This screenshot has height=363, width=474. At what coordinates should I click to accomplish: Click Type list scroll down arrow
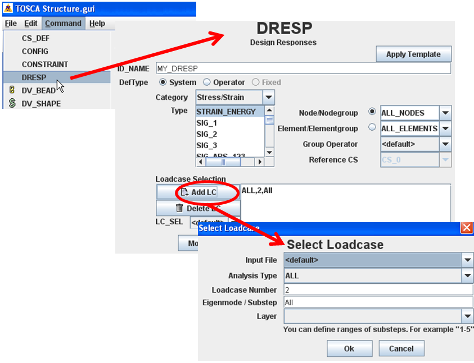pos(269,153)
